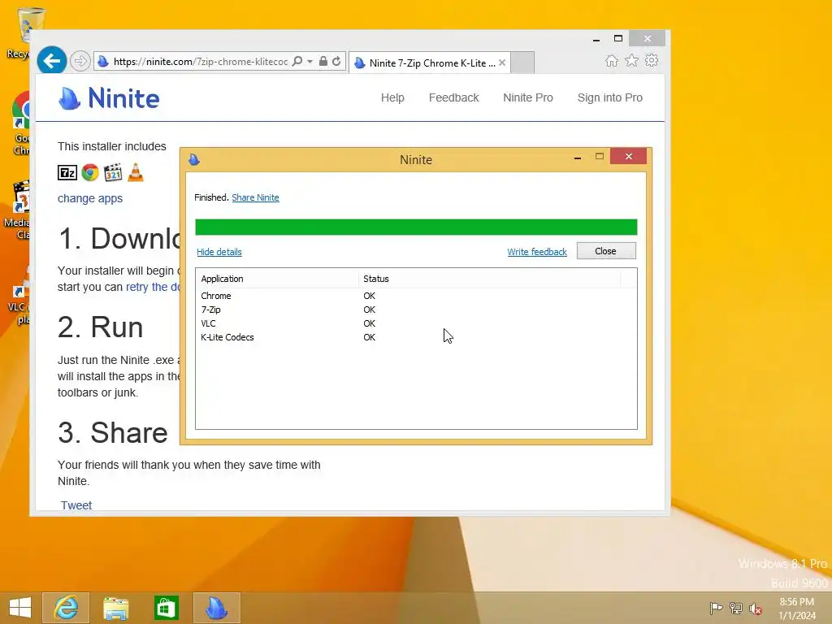The height and width of the screenshot is (624, 832).
Task: Click the retry the download link
Action: tap(153, 287)
